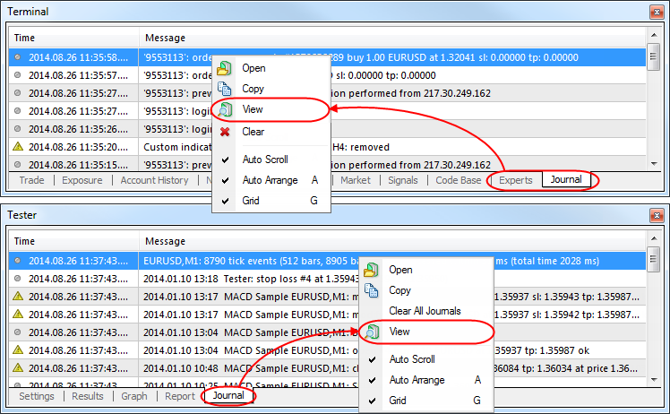Click the Copy icon in Tester context menu
The height and width of the screenshot is (414, 670).
(x=372, y=290)
